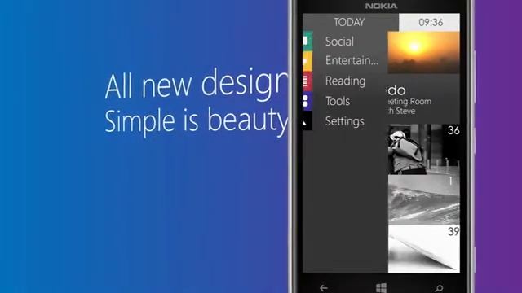The width and height of the screenshot is (522, 293).
Task: Open the black-and-white person photo tile
Action: pos(424,149)
